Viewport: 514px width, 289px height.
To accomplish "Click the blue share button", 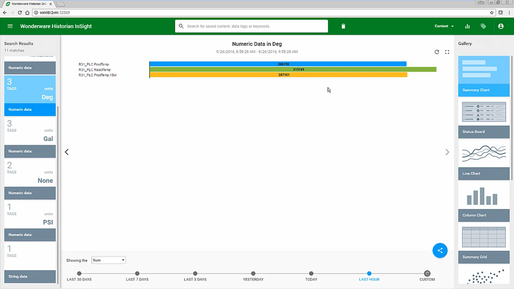I will click(440, 250).
